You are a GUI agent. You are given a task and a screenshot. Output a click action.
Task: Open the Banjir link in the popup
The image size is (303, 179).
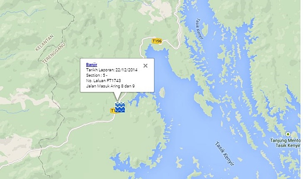pos(92,65)
